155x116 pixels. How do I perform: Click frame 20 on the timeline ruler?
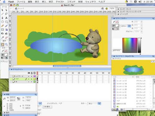point(61,73)
